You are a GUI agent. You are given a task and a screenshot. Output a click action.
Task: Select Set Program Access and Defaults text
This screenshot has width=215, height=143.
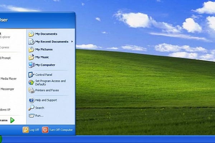(x=50, y=83)
